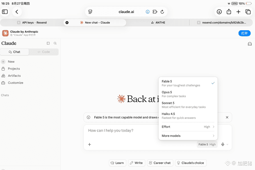Search chats with the magnifier icon
Image resolution: width=255 pixels, height=170 pixels.
(55, 43)
